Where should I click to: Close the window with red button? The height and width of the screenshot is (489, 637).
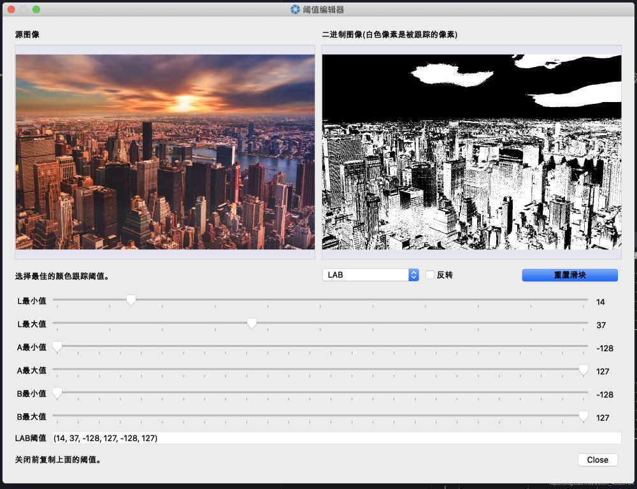tap(11, 10)
